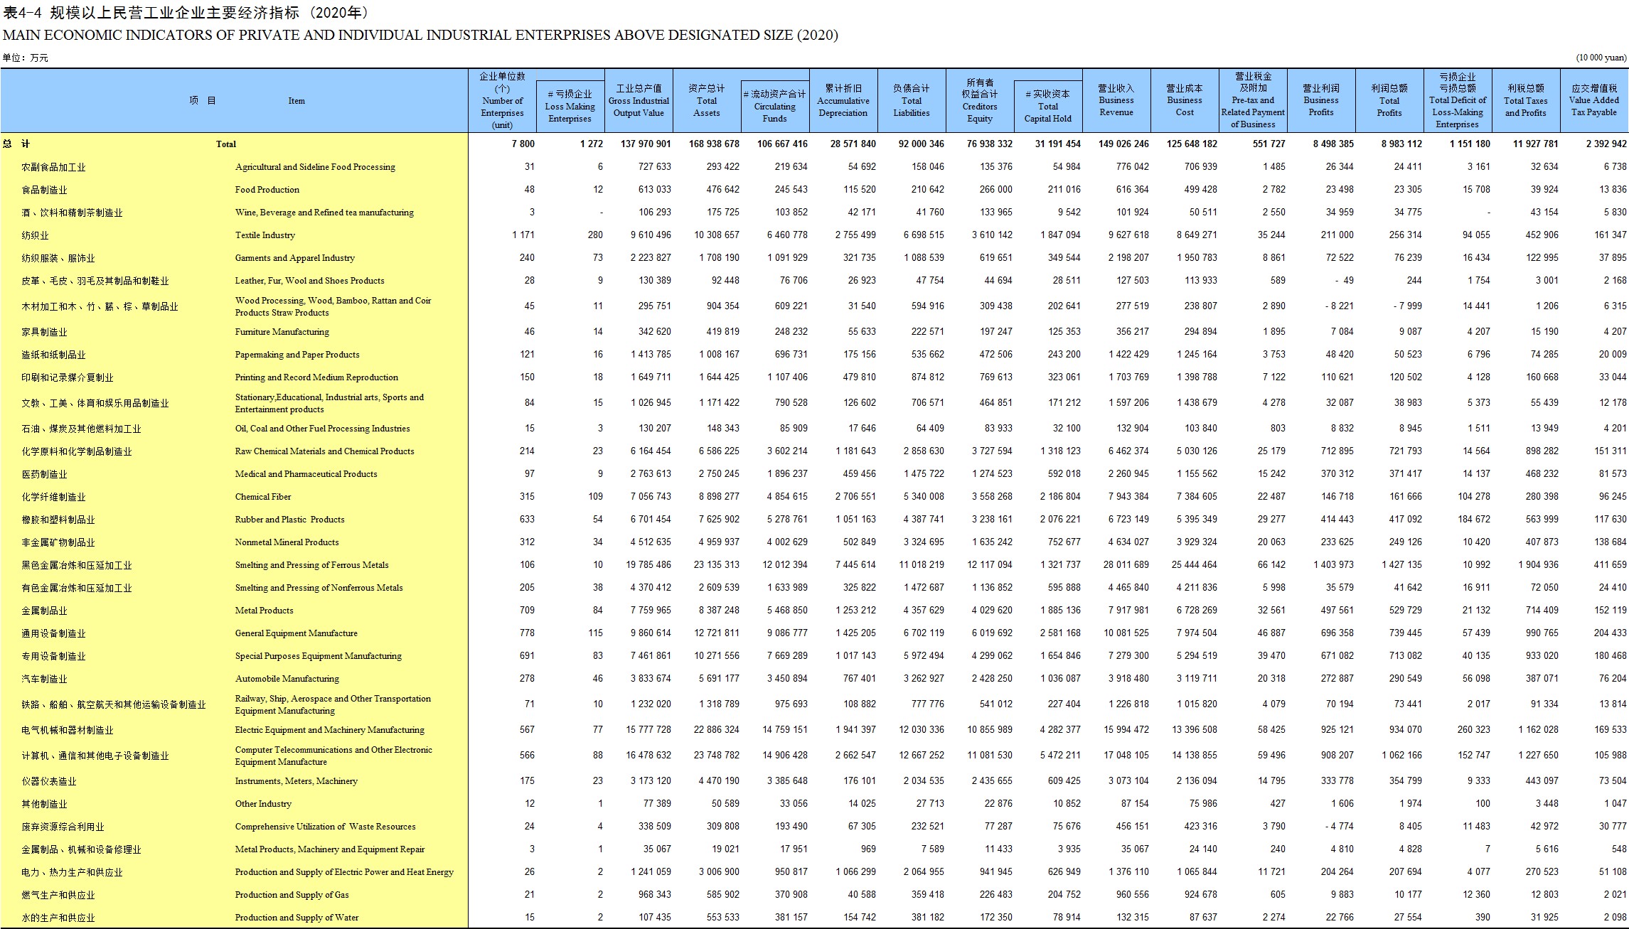Viewport: 1629px width, 929px height.
Task: Select the Number of Enterprises header cell
Action: tap(502, 100)
